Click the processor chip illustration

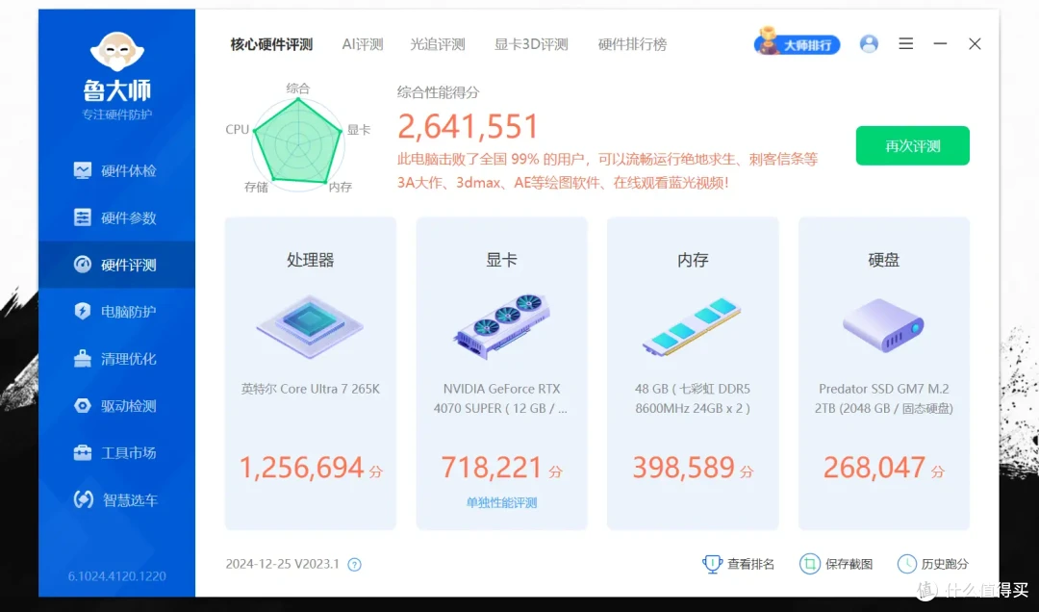[310, 326]
